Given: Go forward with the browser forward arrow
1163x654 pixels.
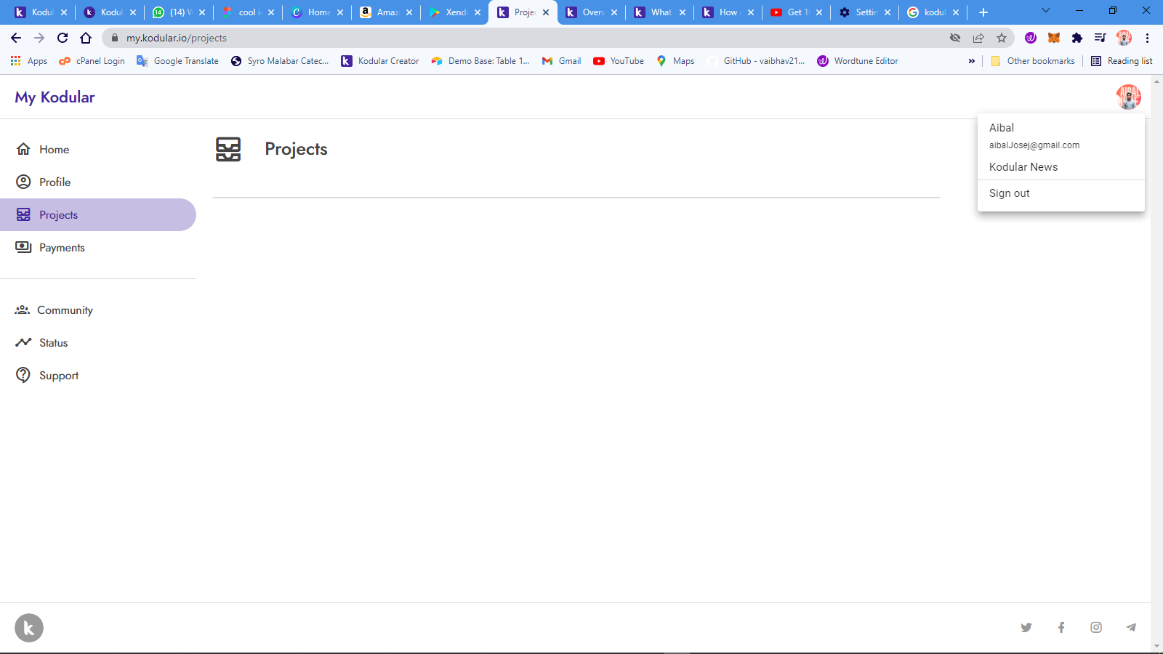Looking at the screenshot, I should [x=39, y=38].
